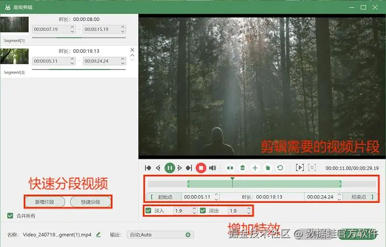Decrease the 淡出 fade-out value
The width and height of the screenshot is (386, 247).
pos(249,213)
